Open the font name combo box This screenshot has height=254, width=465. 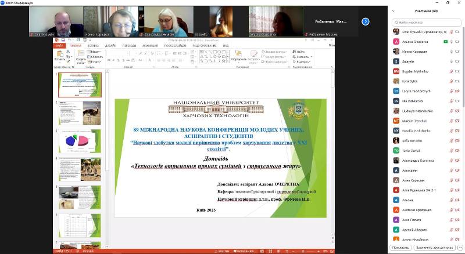(x=118, y=53)
